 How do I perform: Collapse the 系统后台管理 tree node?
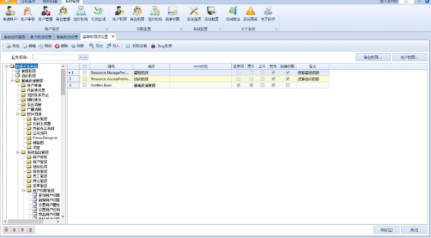17,152
